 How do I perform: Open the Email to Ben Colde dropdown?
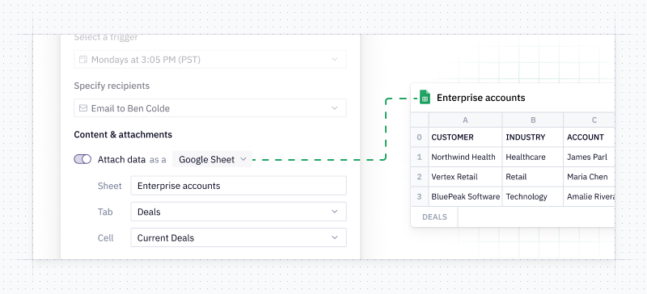pyautogui.click(x=210, y=108)
